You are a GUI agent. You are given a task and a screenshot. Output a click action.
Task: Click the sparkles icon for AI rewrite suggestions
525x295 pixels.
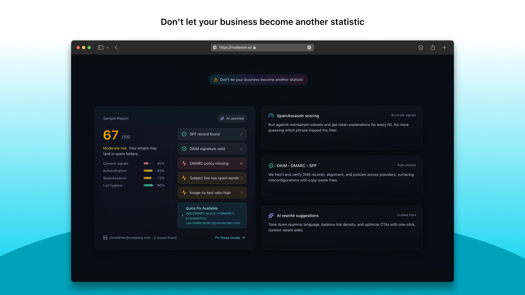coord(271,216)
